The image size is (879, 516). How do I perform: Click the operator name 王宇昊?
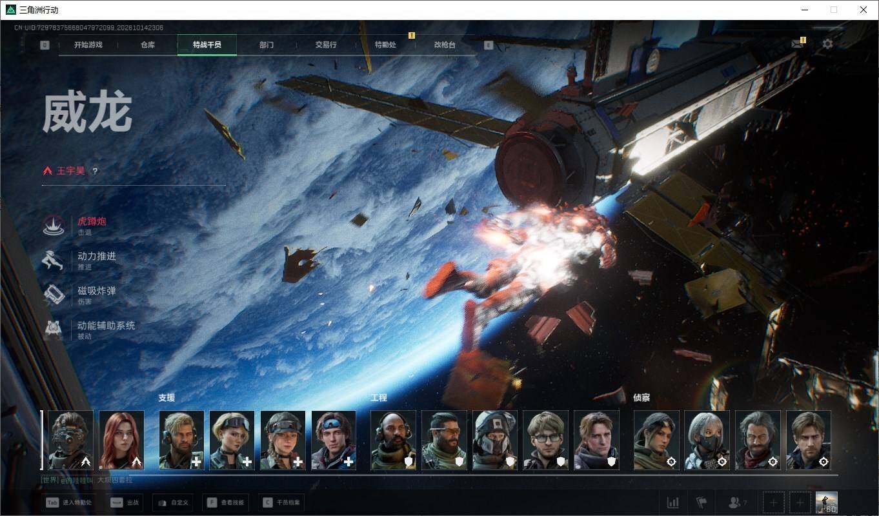[71, 172]
